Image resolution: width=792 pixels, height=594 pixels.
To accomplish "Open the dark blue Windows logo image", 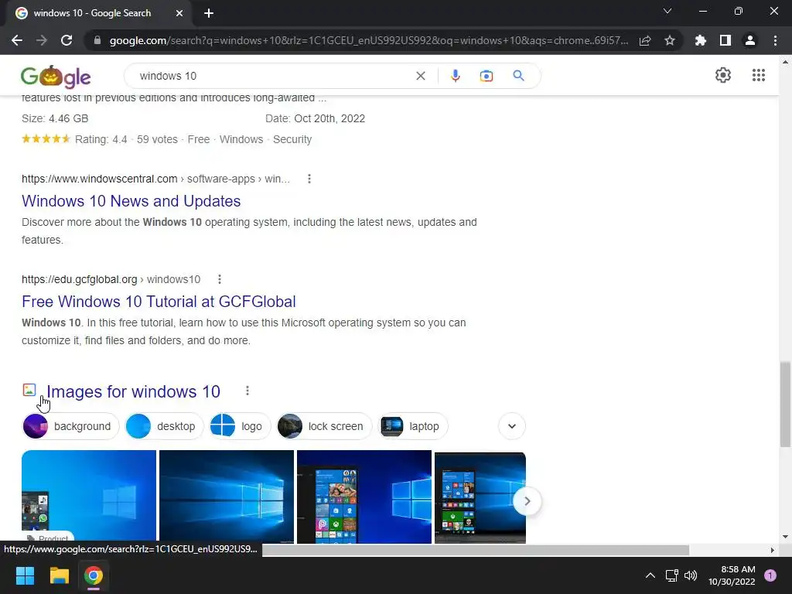I will click(x=227, y=497).
